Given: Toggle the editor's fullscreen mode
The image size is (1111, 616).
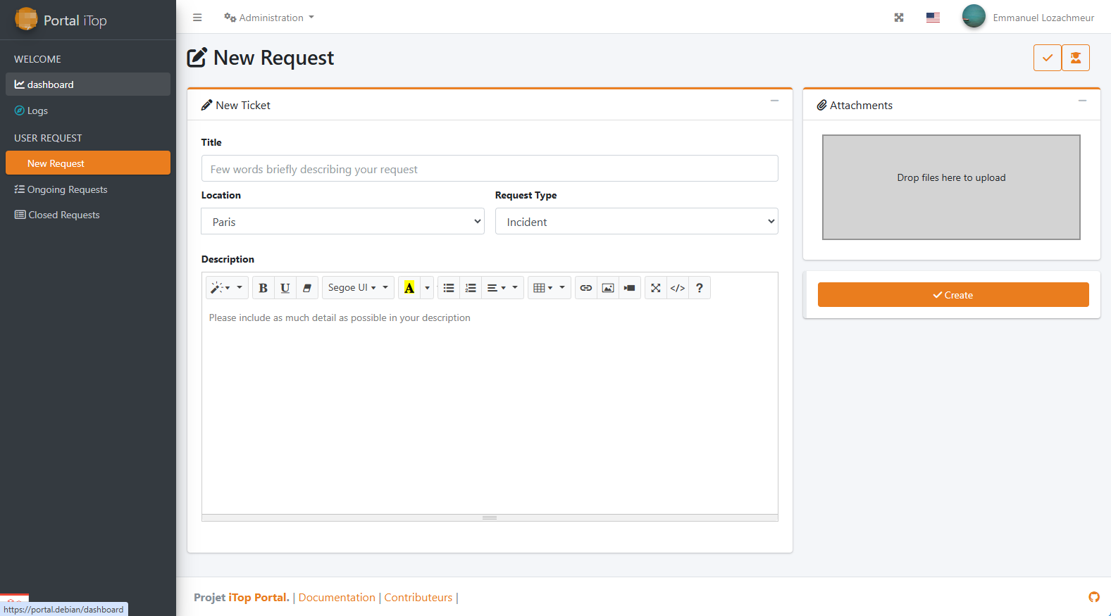Looking at the screenshot, I should (x=656, y=288).
